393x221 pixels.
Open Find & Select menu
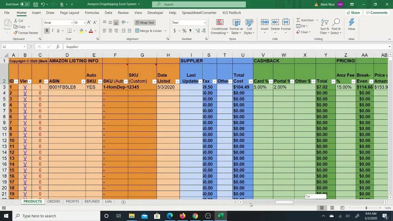pos(336,27)
